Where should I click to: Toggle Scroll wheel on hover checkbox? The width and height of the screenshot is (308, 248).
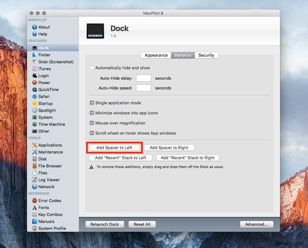92,133
